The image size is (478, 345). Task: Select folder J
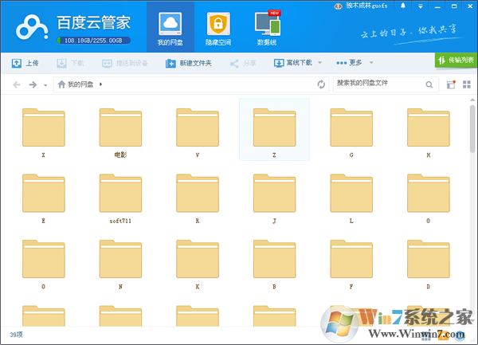pyautogui.click(x=274, y=198)
